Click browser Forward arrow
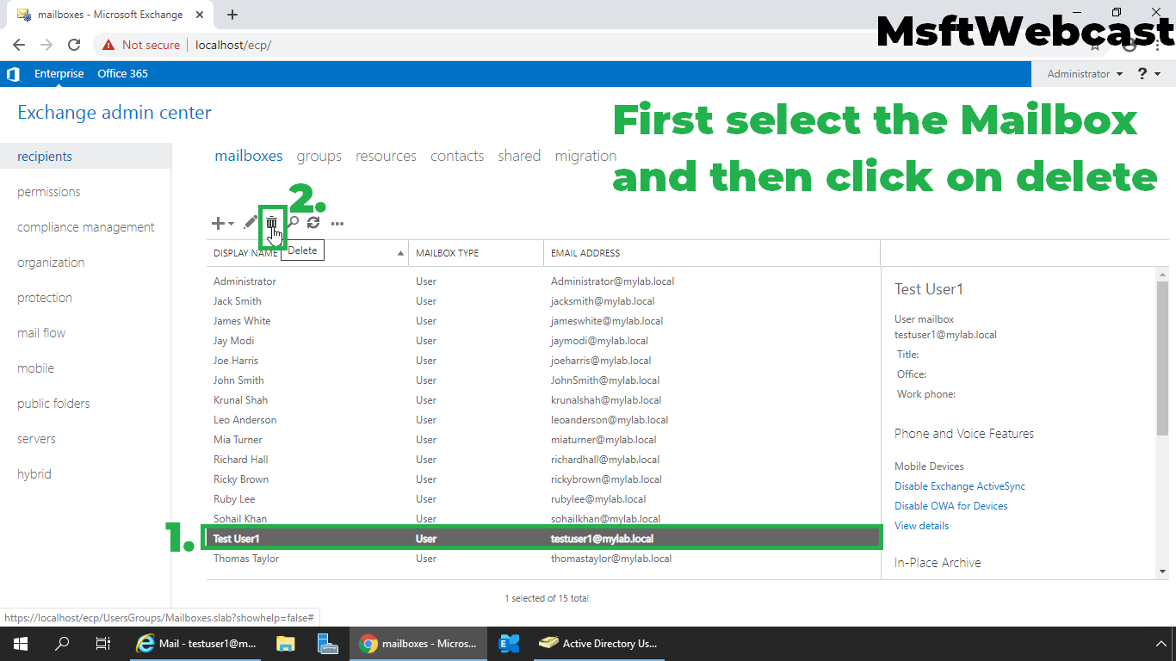The width and height of the screenshot is (1176, 661). (x=46, y=45)
